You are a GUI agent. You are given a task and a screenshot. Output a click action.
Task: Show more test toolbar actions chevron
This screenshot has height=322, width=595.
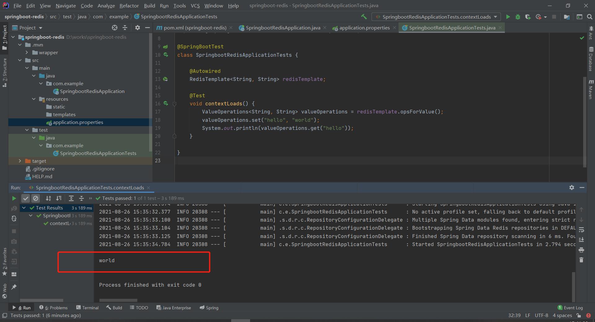pos(90,198)
